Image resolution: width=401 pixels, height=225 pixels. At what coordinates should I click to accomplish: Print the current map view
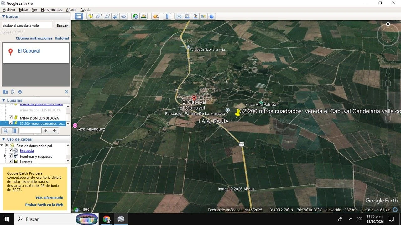pos(187,16)
